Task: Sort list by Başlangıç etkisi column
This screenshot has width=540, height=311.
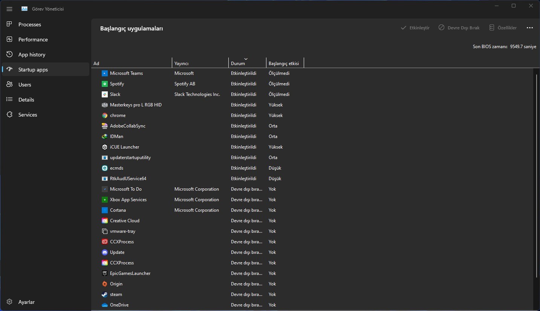Action: [283, 64]
